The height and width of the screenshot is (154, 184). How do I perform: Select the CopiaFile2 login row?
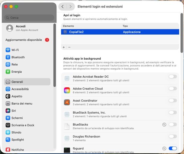click(x=120, y=32)
